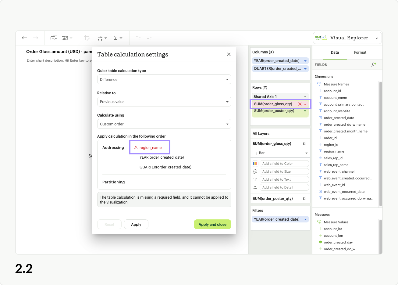Open the Calculate using dropdown
The height and width of the screenshot is (285, 398).
tap(164, 124)
